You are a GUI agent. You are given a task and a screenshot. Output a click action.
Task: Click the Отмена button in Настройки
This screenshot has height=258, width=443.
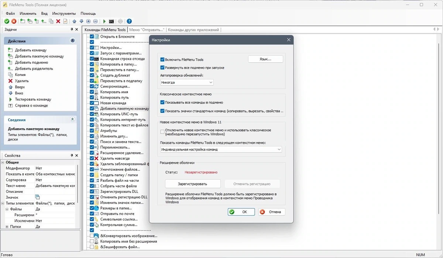pos(272,212)
